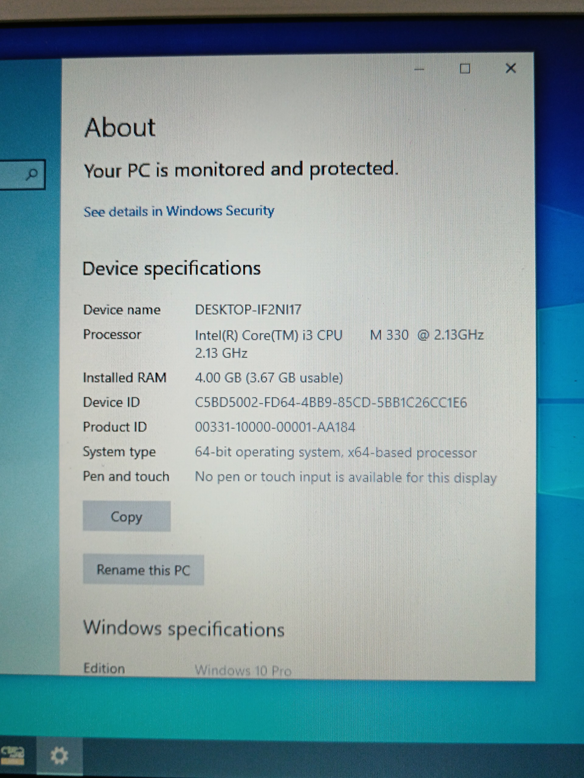The height and width of the screenshot is (778, 584).
Task: Click the Rename this PC button
Action: [x=143, y=570]
